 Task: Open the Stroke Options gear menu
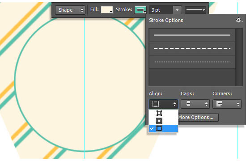click(239, 20)
